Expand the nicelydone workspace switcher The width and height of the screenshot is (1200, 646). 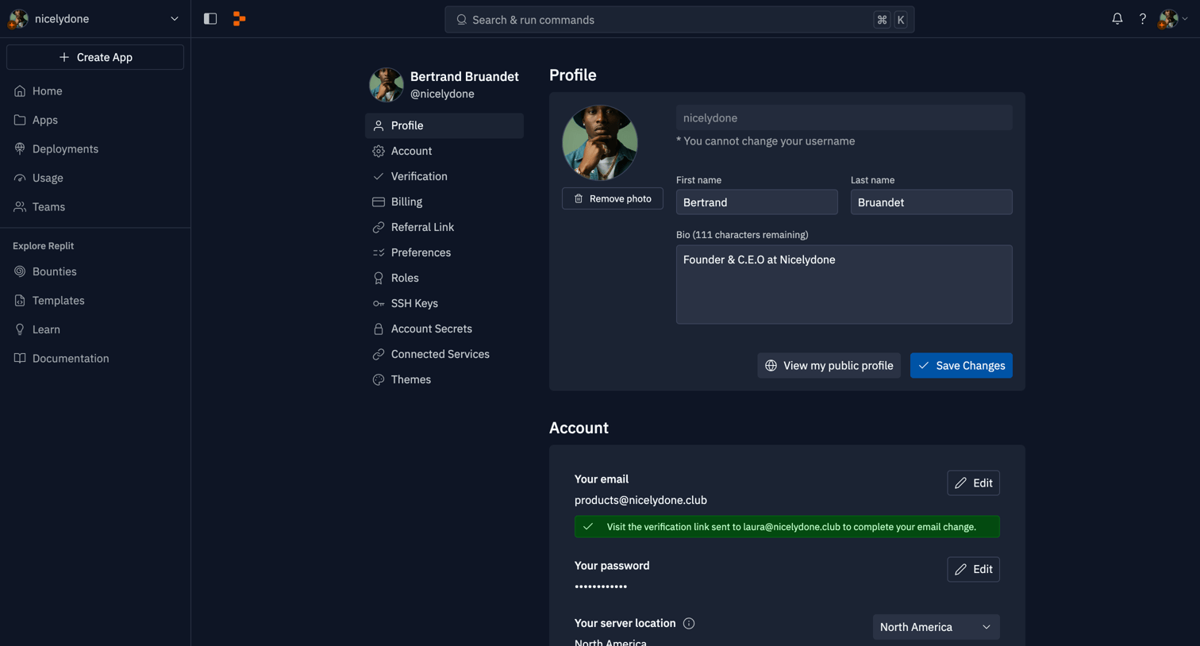coord(95,19)
